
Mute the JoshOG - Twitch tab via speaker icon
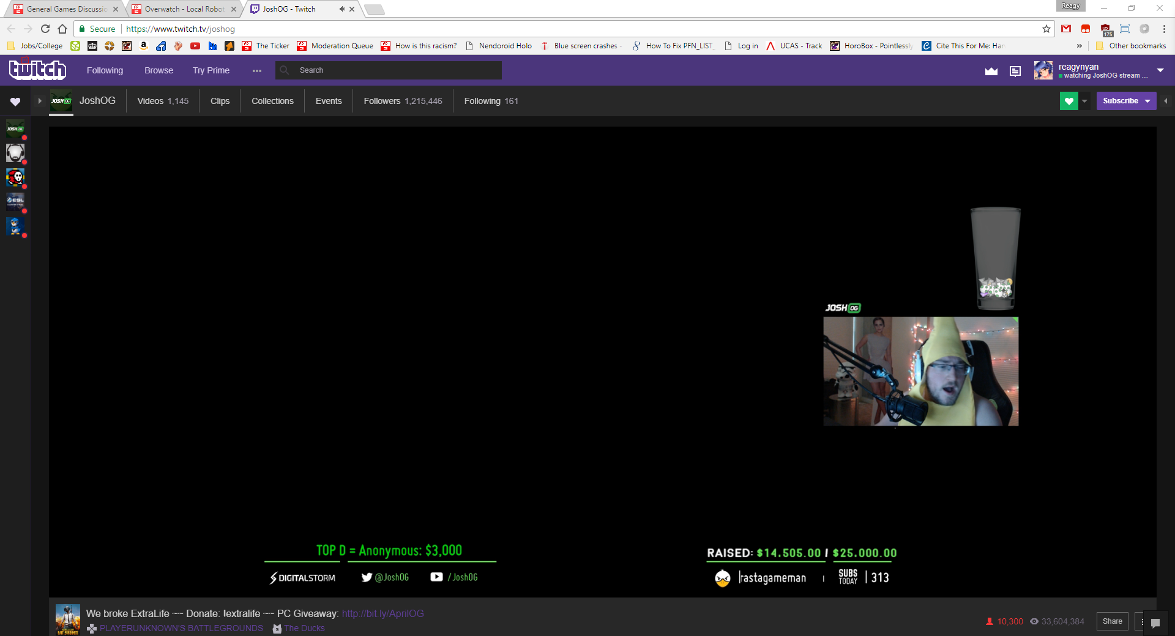click(342, 9)
